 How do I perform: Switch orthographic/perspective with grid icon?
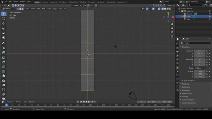click(172, 36)
